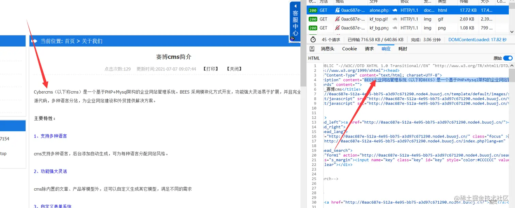Select the kf_bg.png request row
The width and height of the screenshot is (515, 208).
tap(408, 28)
